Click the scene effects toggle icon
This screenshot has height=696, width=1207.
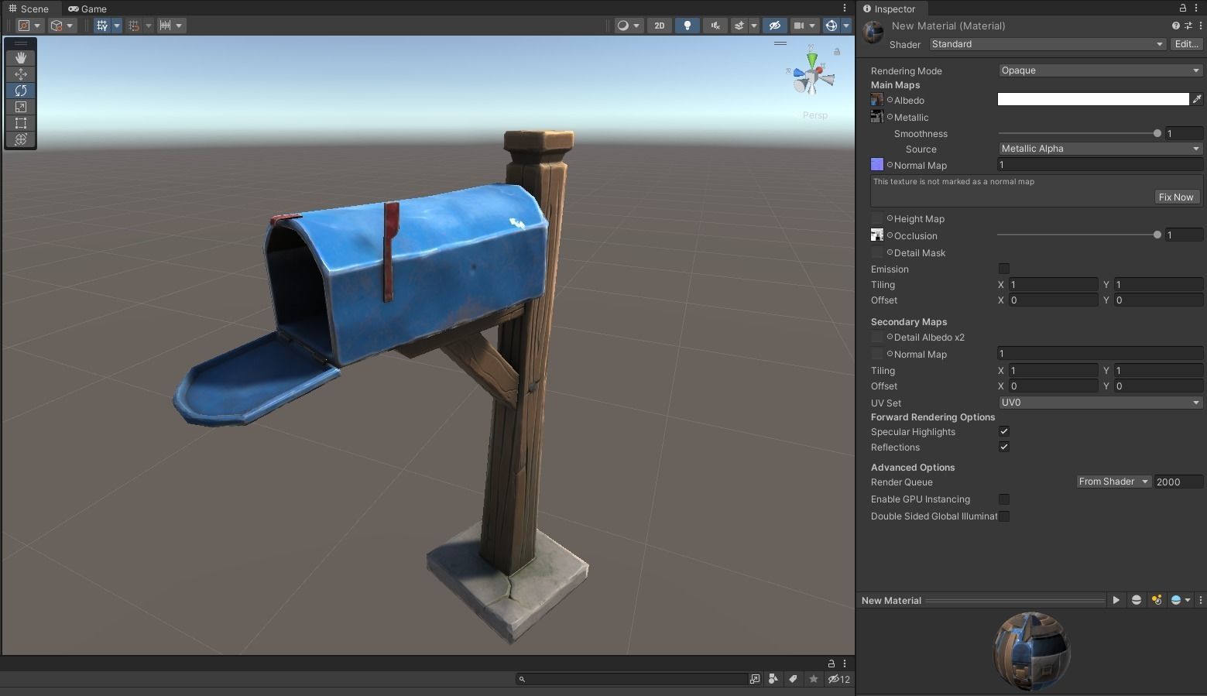pyautogui.click(x=739, y=26)
